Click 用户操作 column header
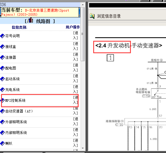 coord(73,27)
